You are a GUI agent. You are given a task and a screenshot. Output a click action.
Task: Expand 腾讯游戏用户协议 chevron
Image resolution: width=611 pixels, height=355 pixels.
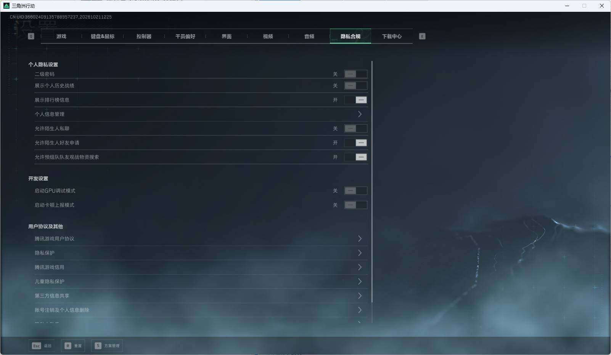(360, 238)
